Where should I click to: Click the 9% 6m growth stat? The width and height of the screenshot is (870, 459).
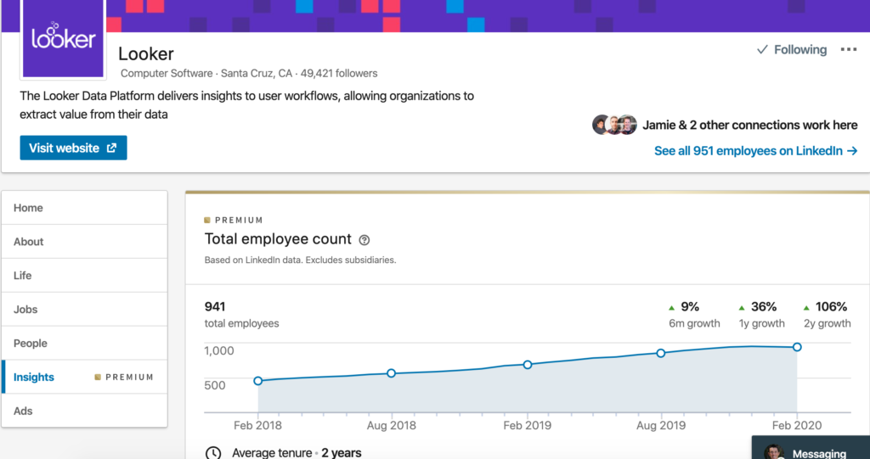pyautogui.click(x=694, y=314)
